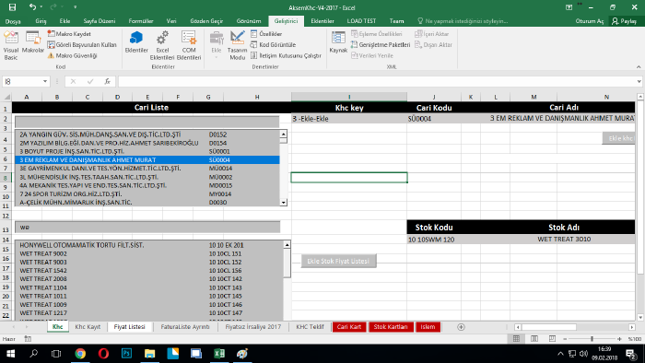
Task: Click zoom out minus button
Action: (x=565, y=339)
